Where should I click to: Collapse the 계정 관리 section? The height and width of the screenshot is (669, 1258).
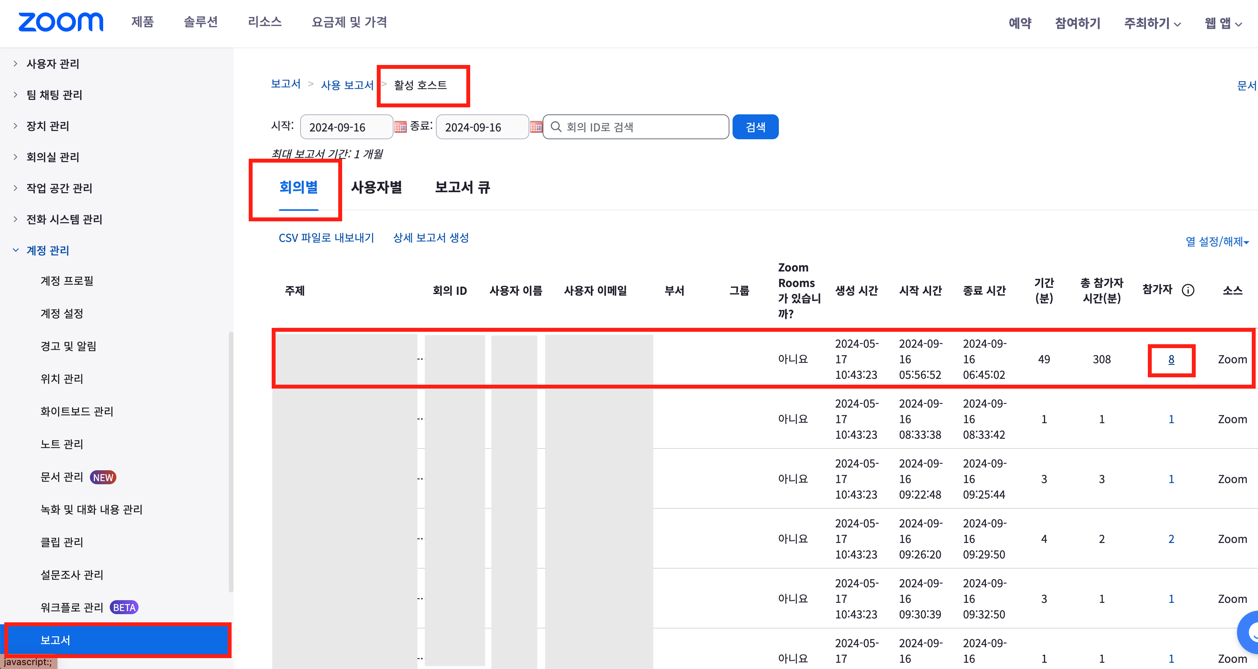point(47,250)
